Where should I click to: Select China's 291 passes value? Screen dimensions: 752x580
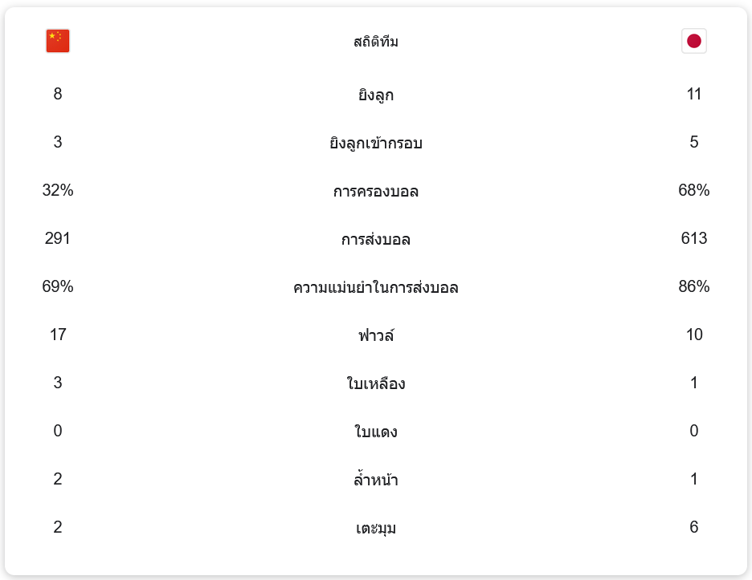coord(58,238)
